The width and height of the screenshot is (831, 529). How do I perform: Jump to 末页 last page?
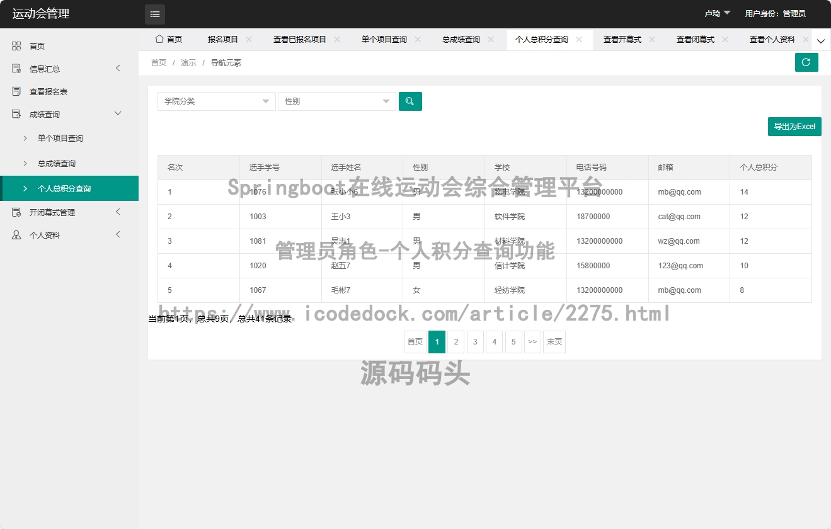[x=554, y=342]
